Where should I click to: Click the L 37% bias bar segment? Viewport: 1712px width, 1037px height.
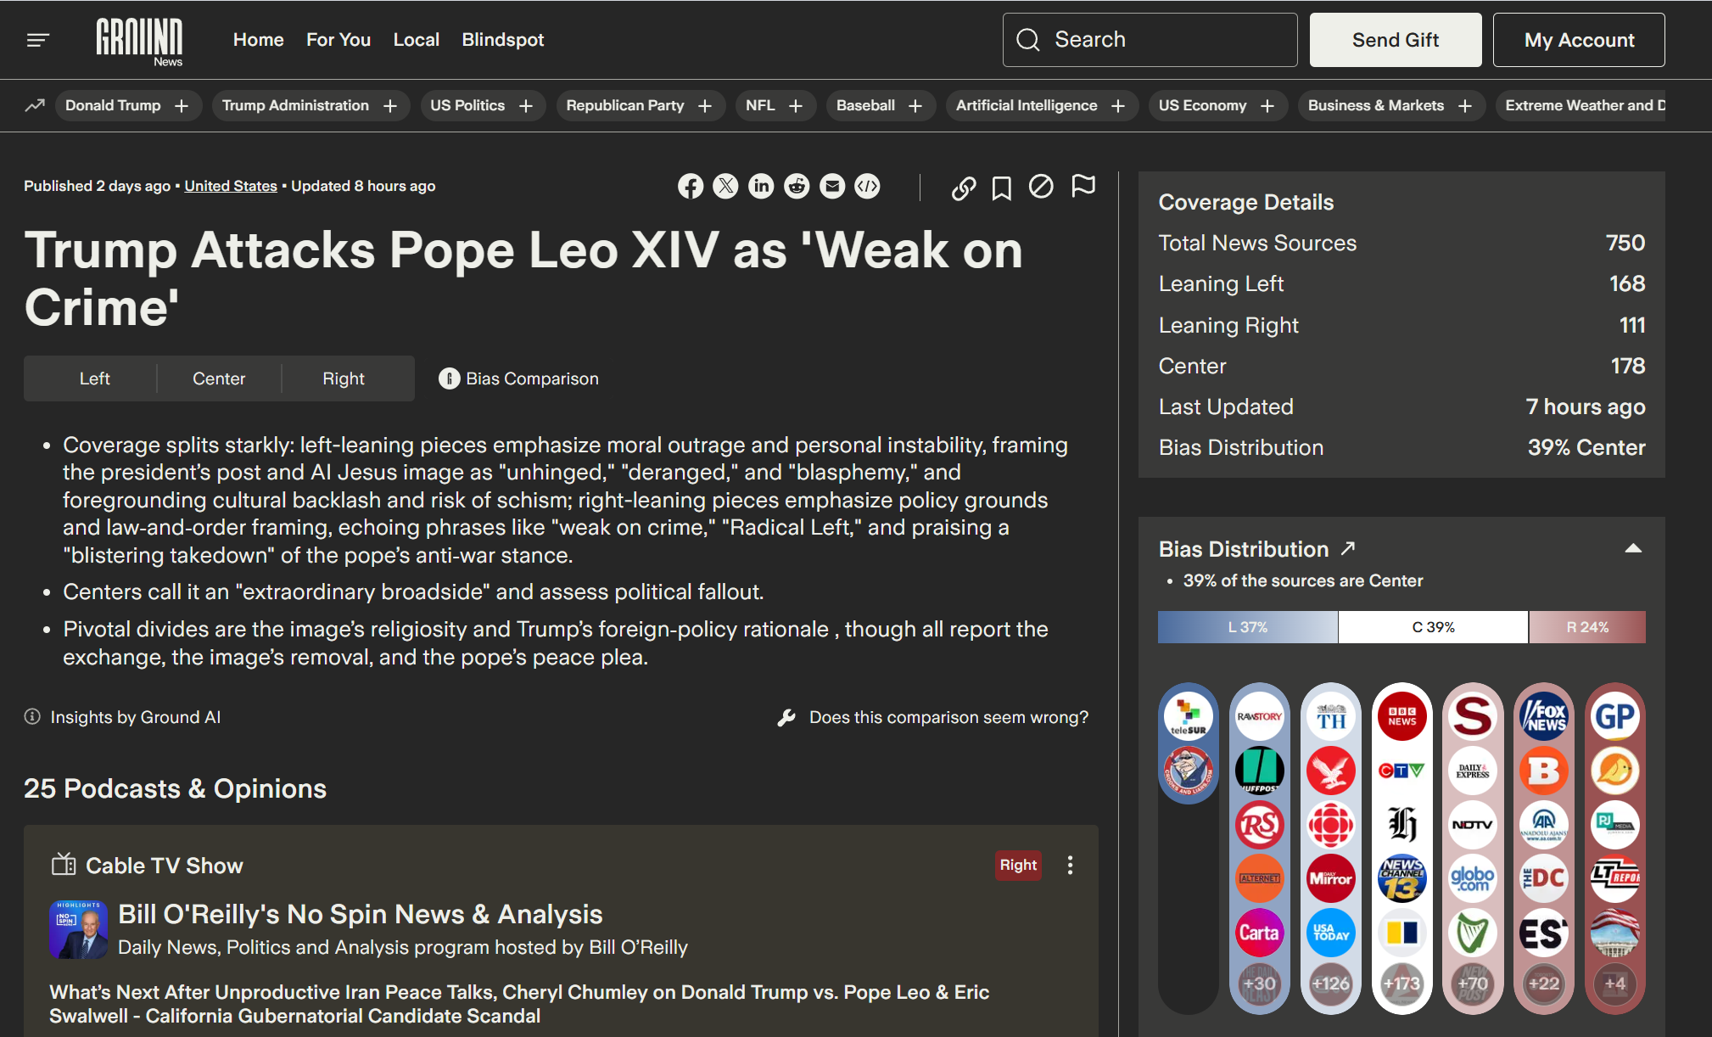tap(1247, 627)
